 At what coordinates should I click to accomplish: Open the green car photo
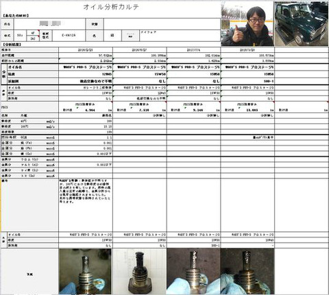pyautogui.click(x=302, y=23)
